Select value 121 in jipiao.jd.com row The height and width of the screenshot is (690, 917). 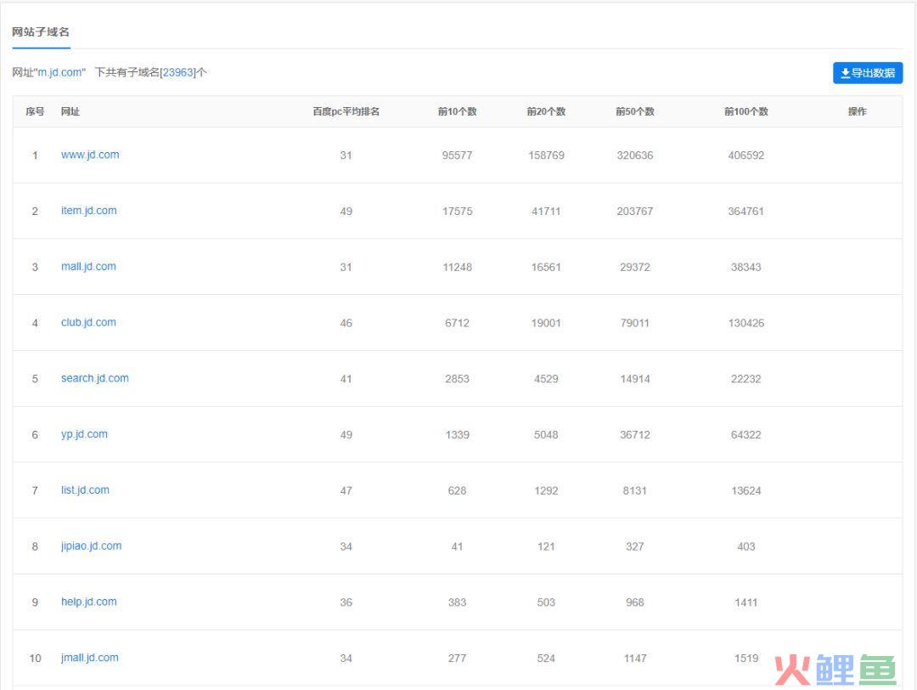[546, 546]
